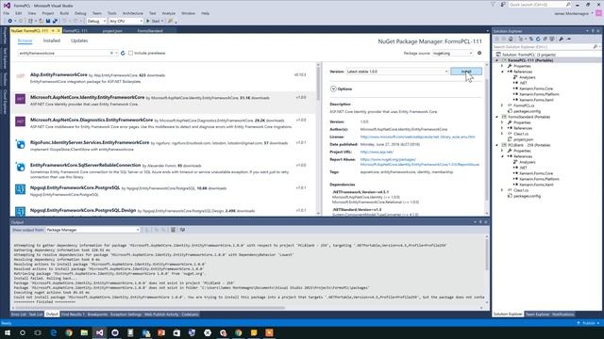The width and height of the screenshot is (604, 339).
Task: Open NuGet package source settings gear
Action: pos(479,53)
